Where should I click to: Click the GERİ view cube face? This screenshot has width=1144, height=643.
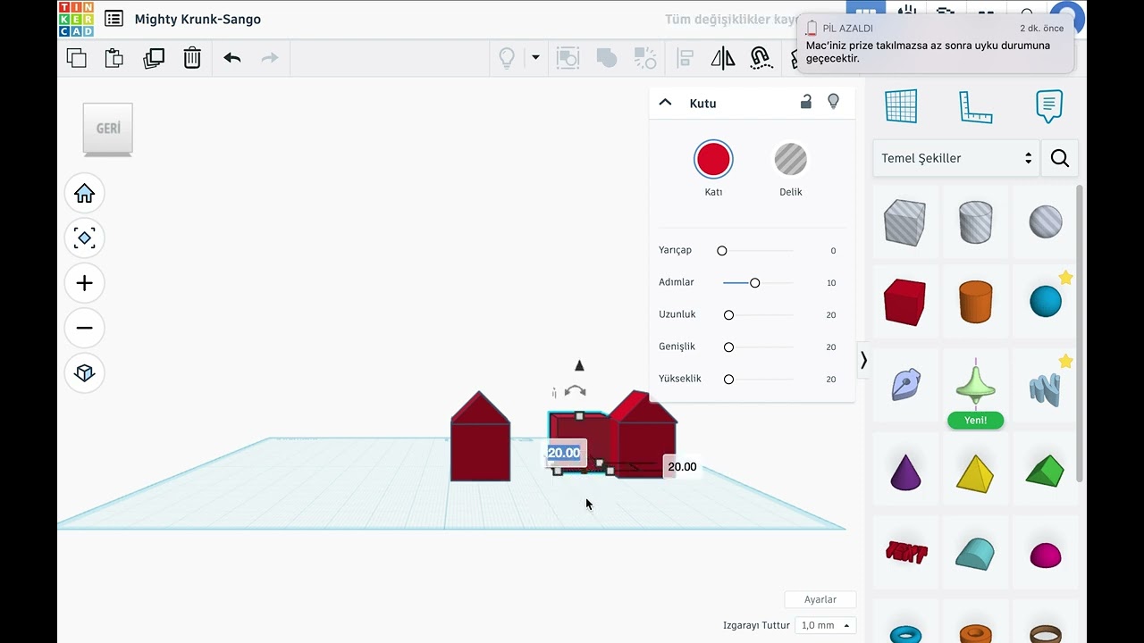[108, 129]
